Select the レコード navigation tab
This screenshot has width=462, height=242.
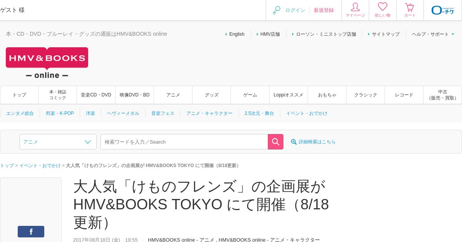pos(404,95)
